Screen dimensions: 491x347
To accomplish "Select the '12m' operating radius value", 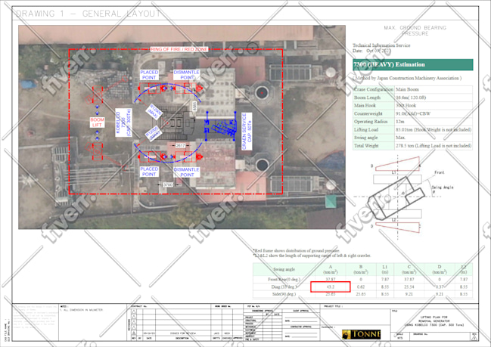I will click(x=399, y=122).
